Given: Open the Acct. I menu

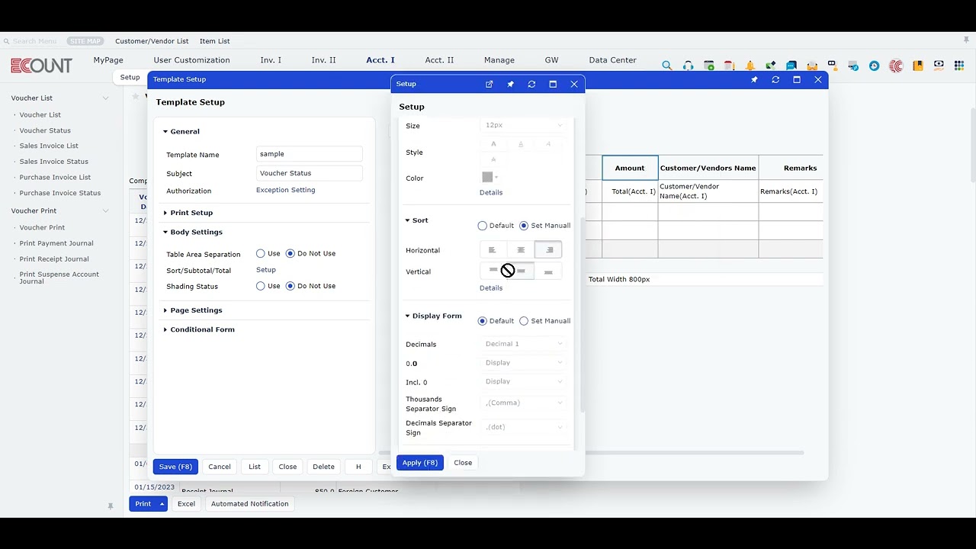Looking at the screenshot, I should tap(380, 60).
